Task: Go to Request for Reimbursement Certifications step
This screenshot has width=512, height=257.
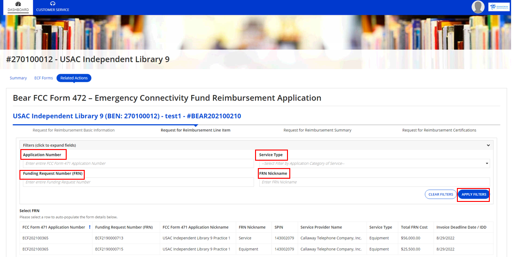Action: (439, 130)
